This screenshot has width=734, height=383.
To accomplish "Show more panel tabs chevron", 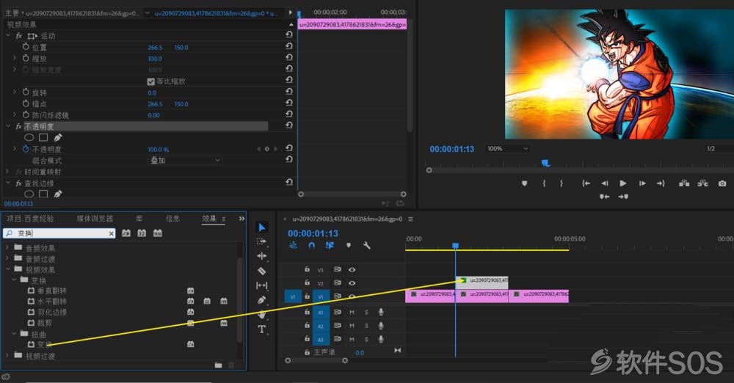I will click(x=241, y=219).
